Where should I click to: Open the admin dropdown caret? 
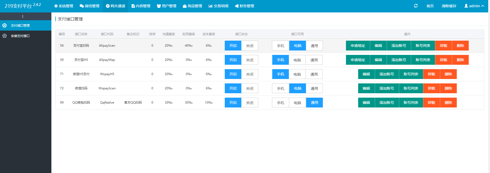coord(483,6)
